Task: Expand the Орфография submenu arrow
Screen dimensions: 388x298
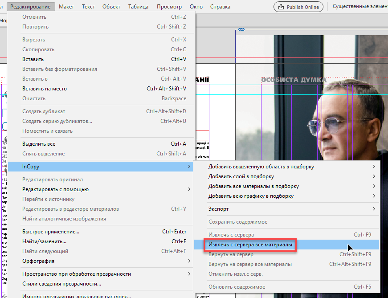Action: (x=189, y=261)
